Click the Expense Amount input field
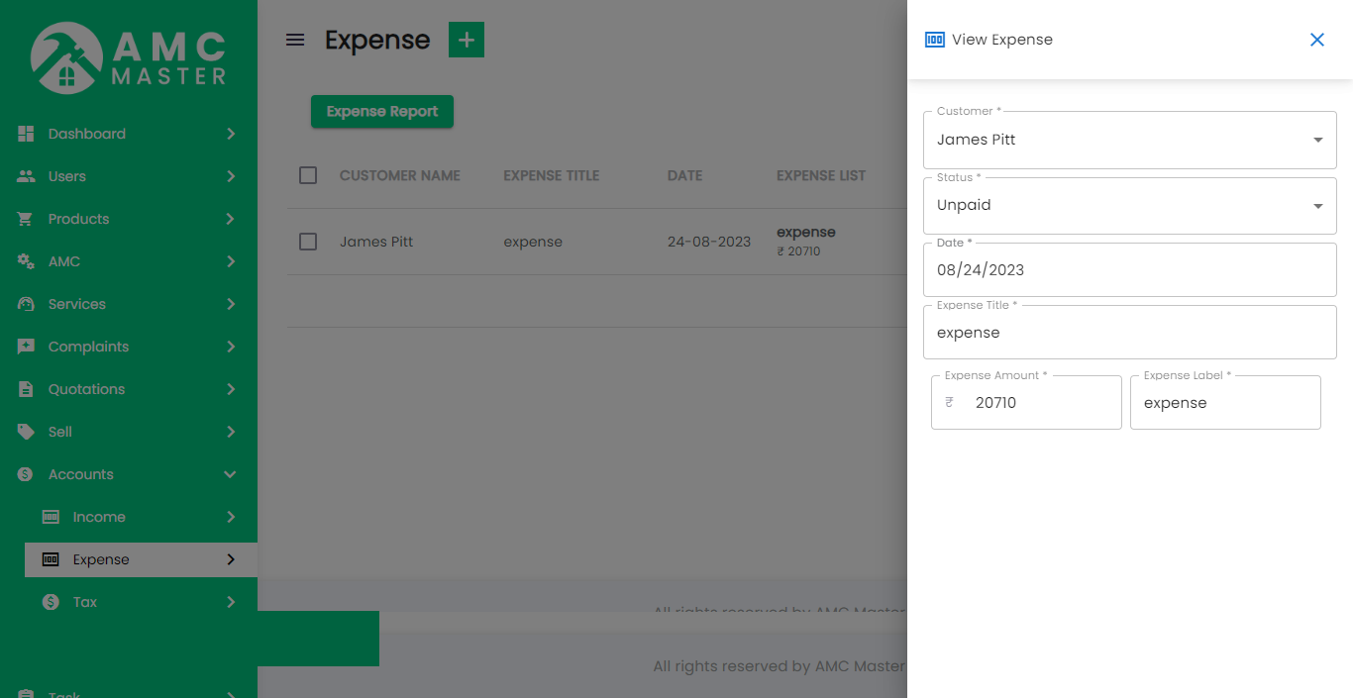 (1040, 403)
